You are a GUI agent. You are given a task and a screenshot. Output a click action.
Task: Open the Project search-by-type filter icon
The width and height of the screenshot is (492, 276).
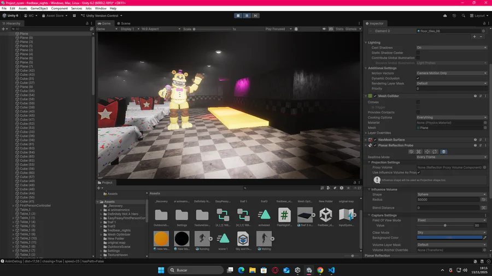point(328,188)
